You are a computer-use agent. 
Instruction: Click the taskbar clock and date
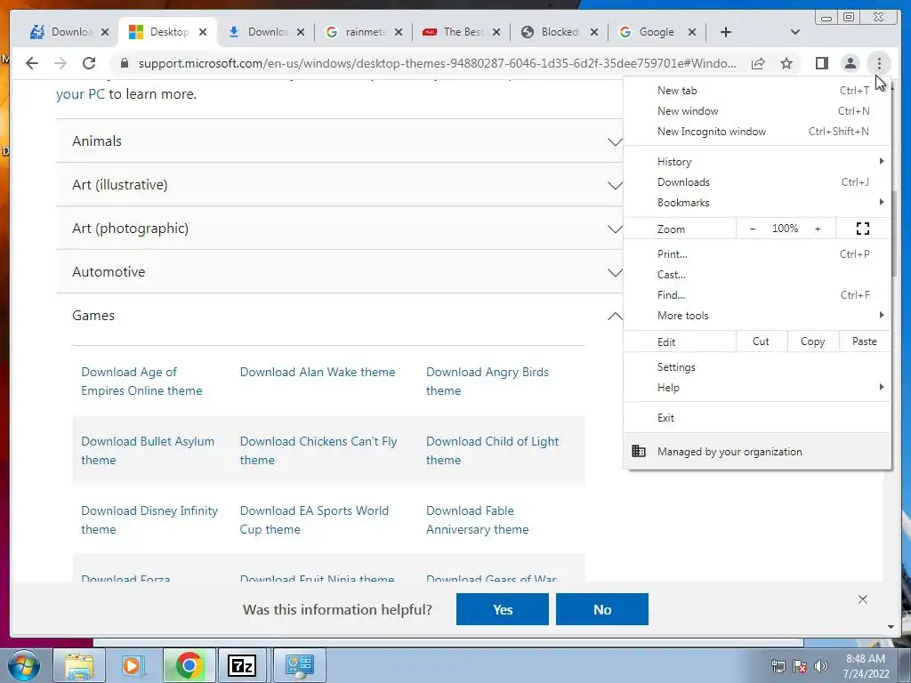[x=866, y=666]
